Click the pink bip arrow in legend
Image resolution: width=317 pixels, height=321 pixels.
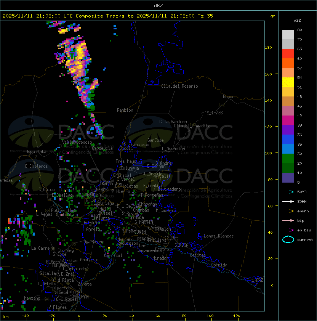[288, 221]
